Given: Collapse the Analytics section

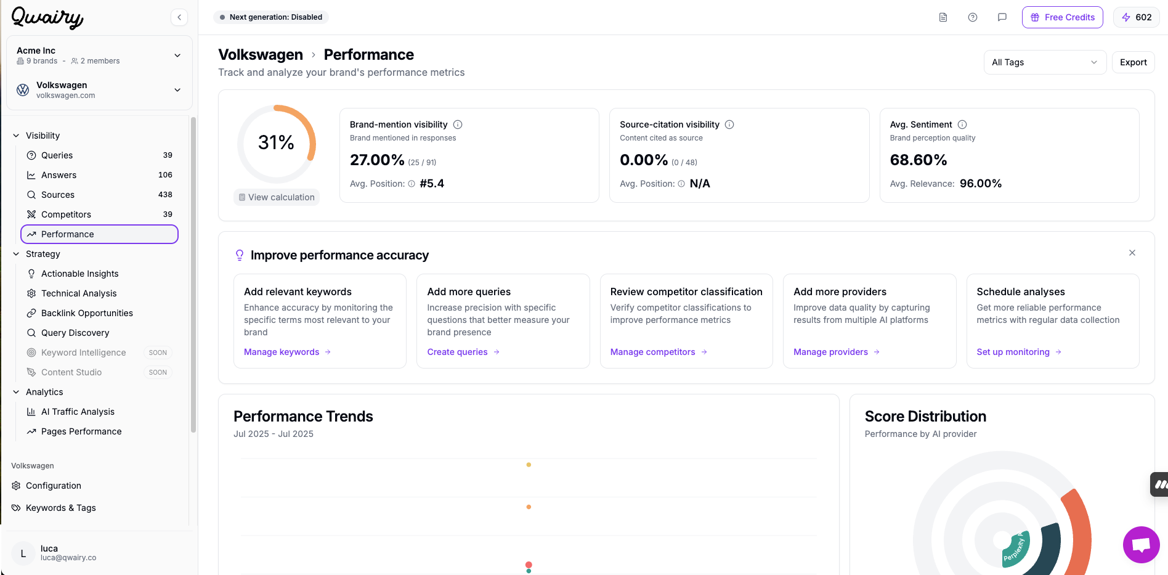Looking at the screenshot, I should 16,392.
